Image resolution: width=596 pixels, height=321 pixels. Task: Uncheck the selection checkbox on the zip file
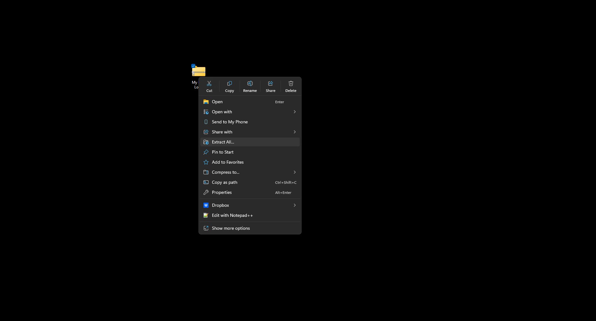193,66
